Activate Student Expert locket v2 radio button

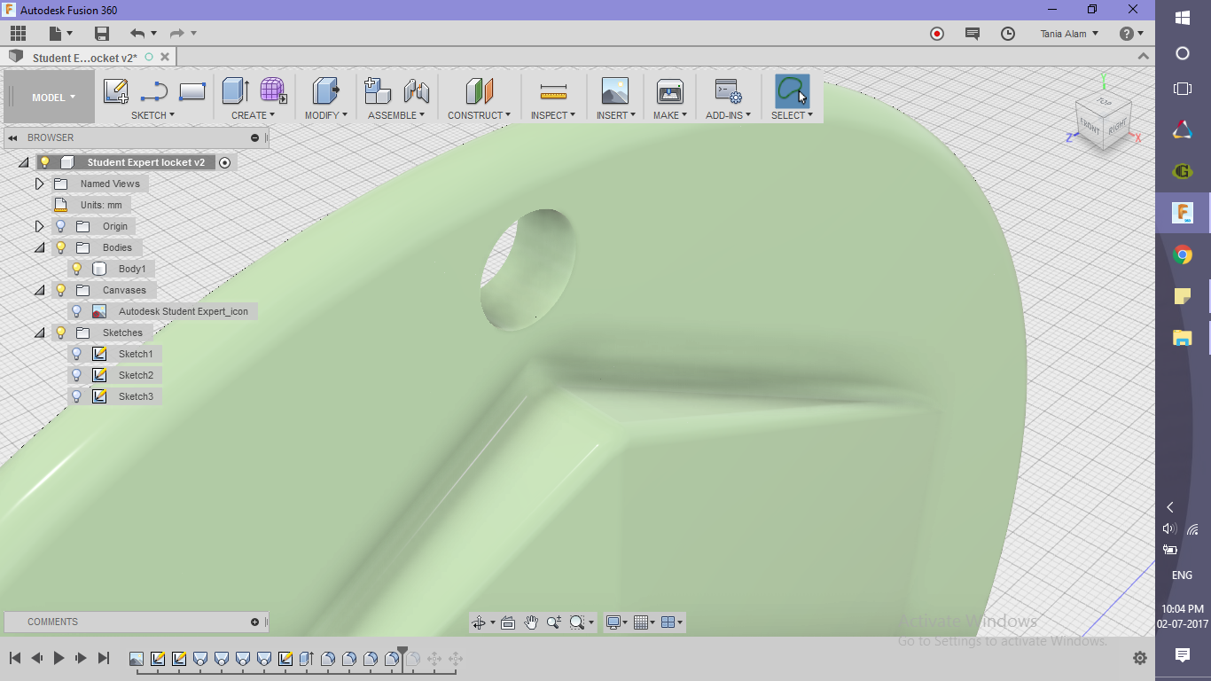click(x=225, y=162)
